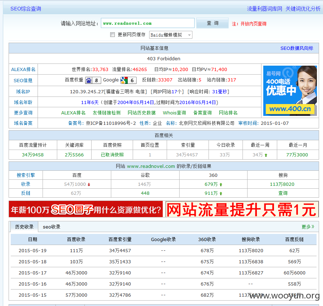Viewport: 323px width, 306px height.
Task: Click the 年薪100万 SEO圈子 banner
Action: [x=86, y=209]
